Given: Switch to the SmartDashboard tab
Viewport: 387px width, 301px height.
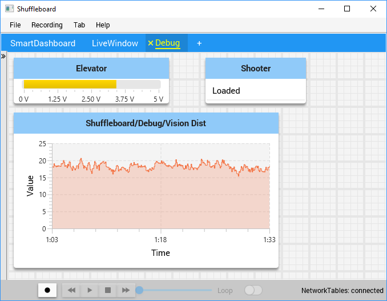Looking at the screenshot, I should tap(43, 43).
